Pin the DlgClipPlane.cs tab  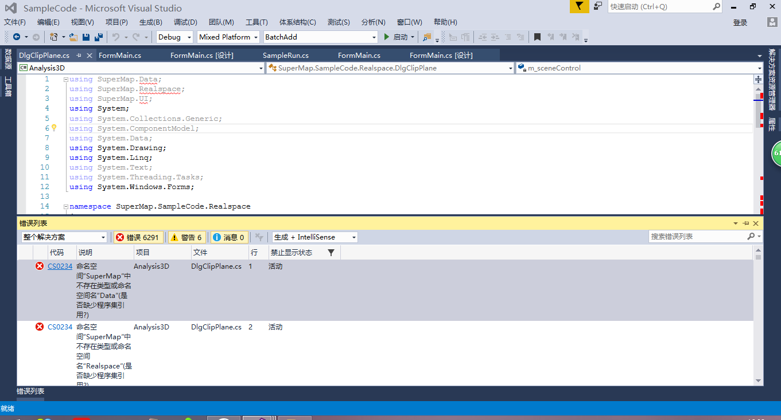[x=79, y=56]
